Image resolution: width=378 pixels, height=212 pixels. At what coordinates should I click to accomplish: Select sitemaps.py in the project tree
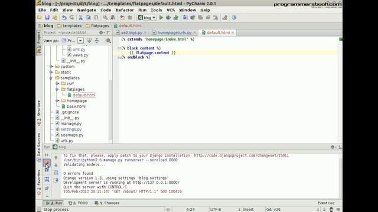(x=72, y=135)
